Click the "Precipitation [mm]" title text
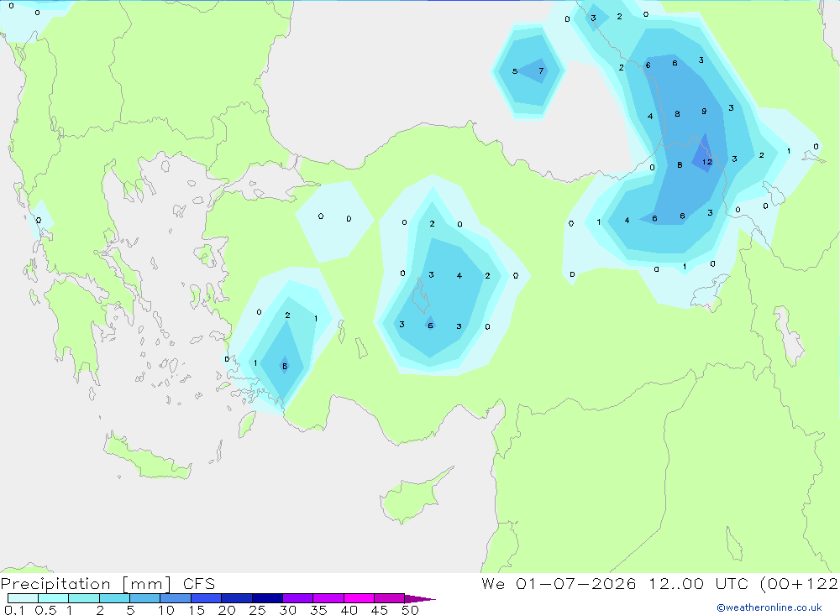The image size is (840, 615). point(87,584)
